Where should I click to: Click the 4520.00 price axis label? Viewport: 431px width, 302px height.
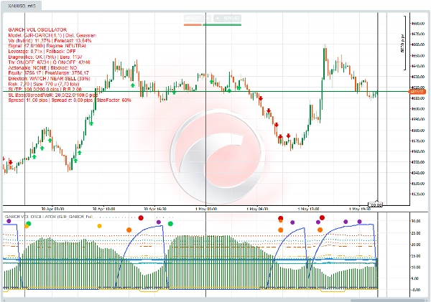pyautogui.click(x=418, y=194)
